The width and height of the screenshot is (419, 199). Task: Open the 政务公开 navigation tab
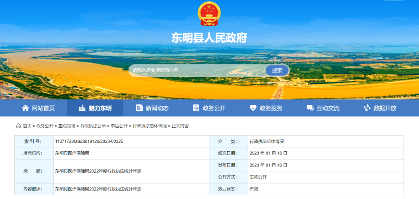tap(209, 108)
